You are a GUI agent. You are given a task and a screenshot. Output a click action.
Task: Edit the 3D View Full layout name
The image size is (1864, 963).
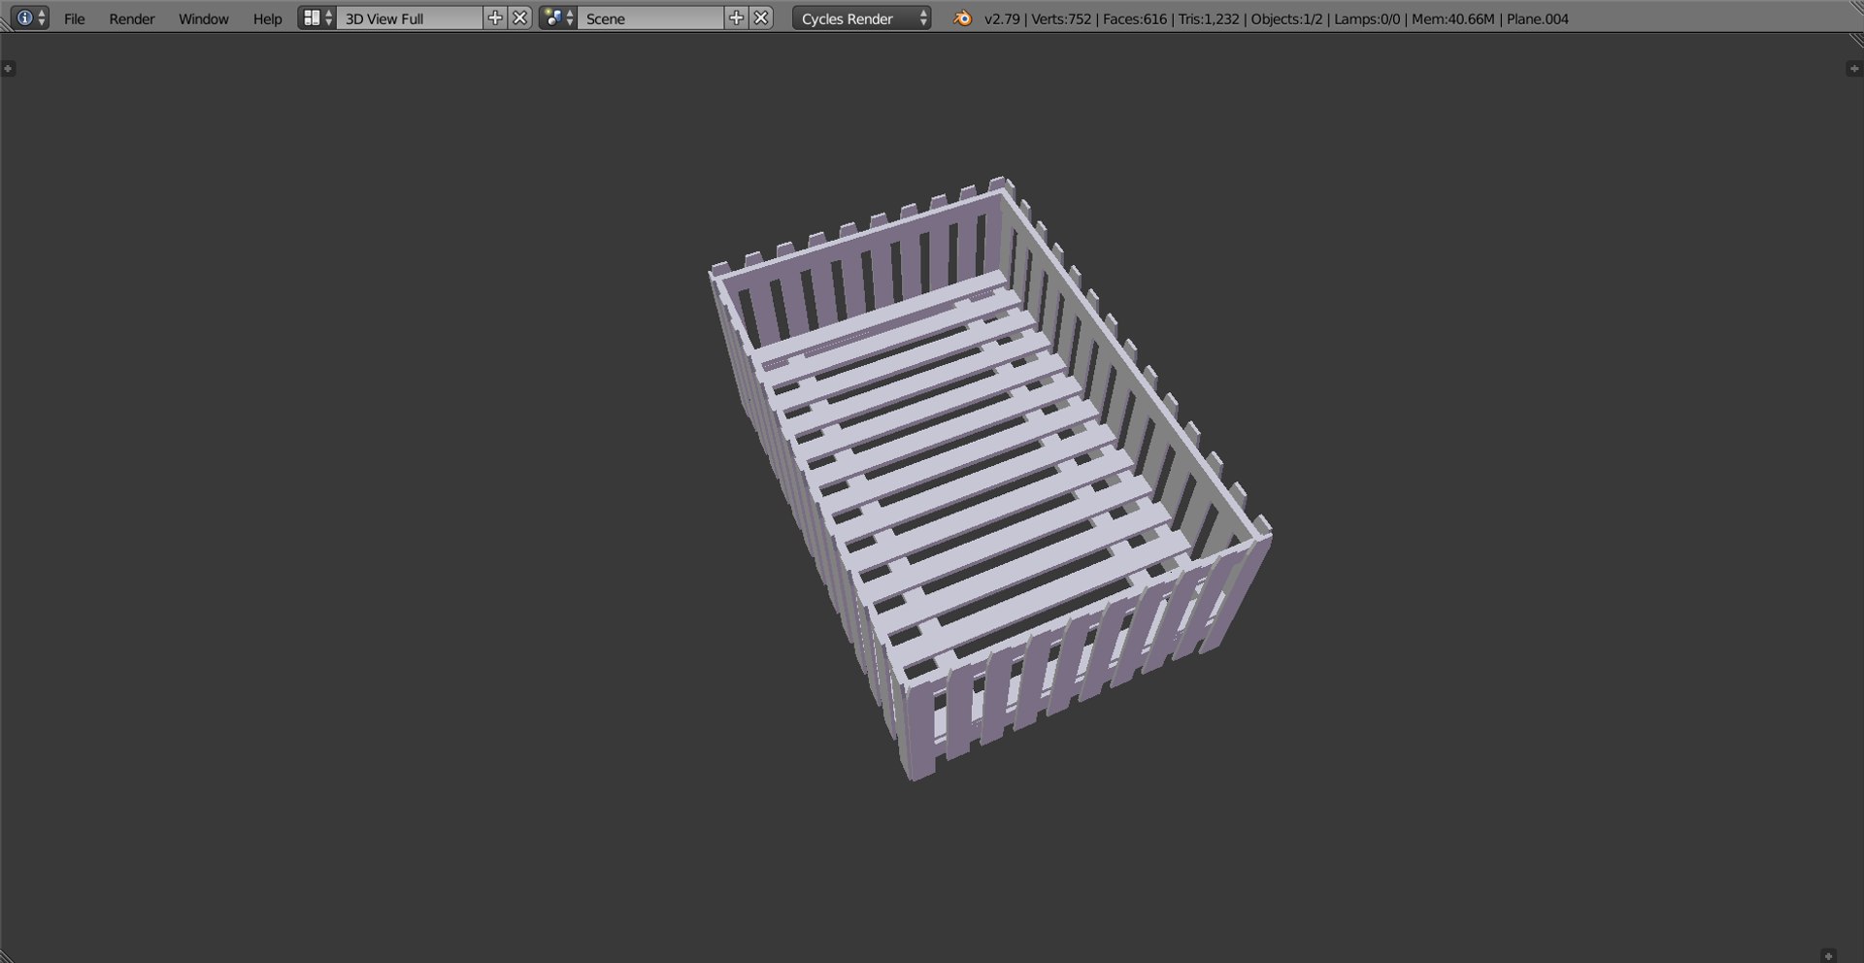tap(409, 18)
